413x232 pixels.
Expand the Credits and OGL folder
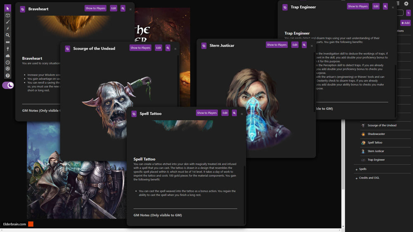coord(368,178)
